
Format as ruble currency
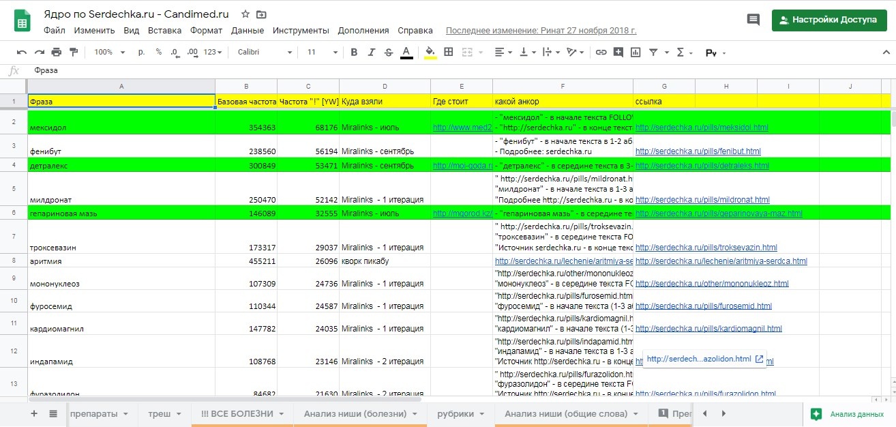[141, 52]
